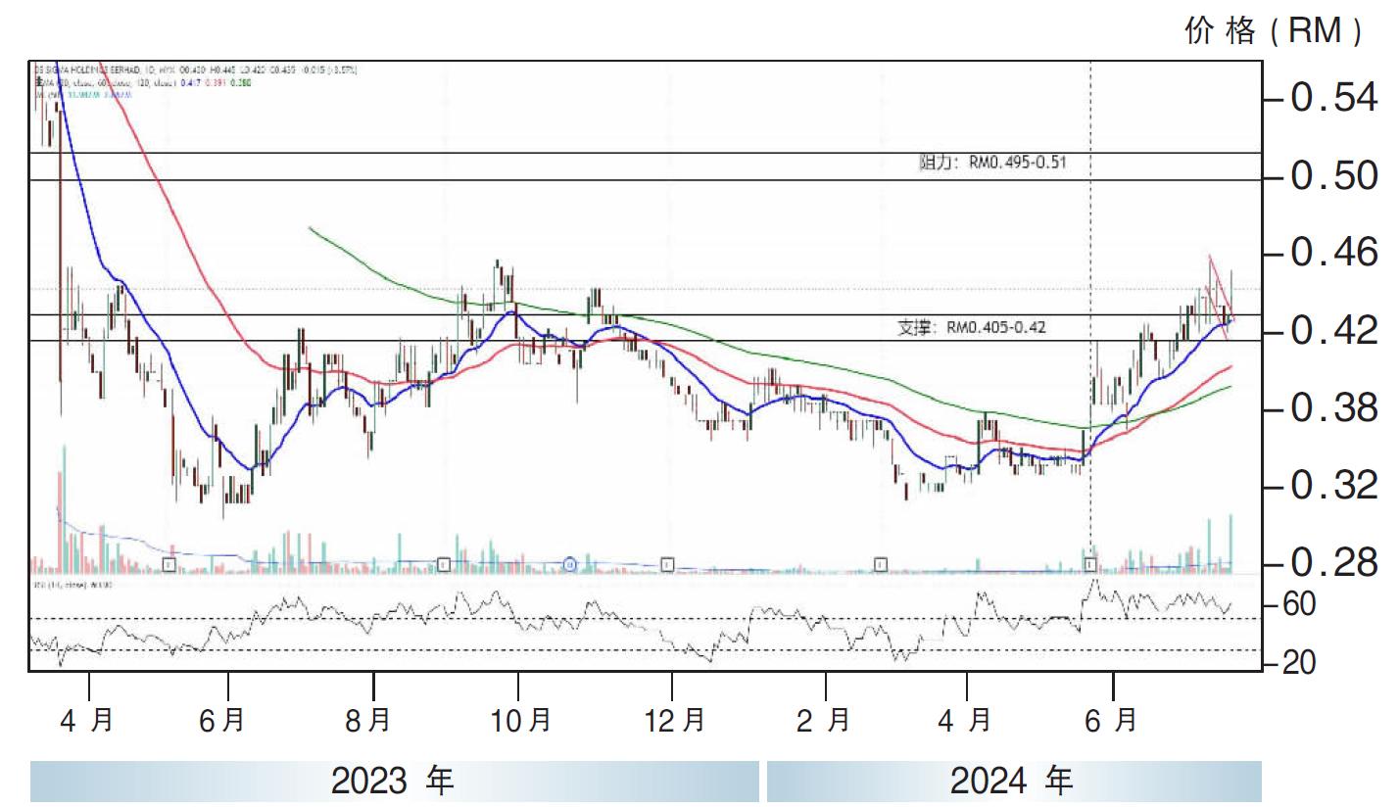Click the 0.50 price axis value
Screen dimensions: 1399x807
click(x=1334, y=177)
